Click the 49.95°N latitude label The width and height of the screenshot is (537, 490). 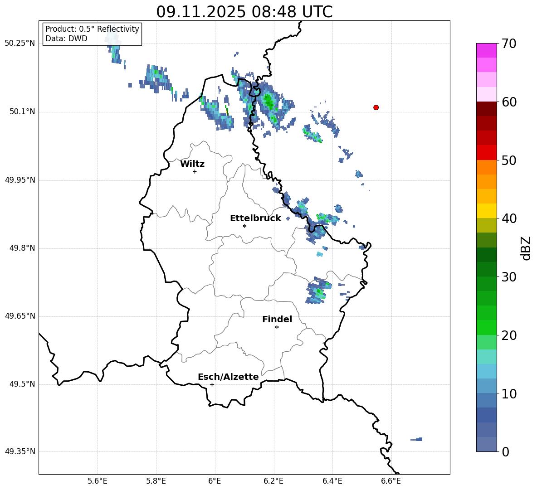20,180
